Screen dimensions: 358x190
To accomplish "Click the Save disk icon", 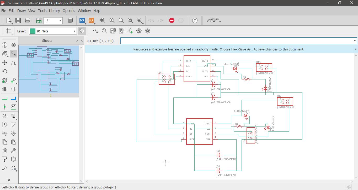I will tap(18, 20).
